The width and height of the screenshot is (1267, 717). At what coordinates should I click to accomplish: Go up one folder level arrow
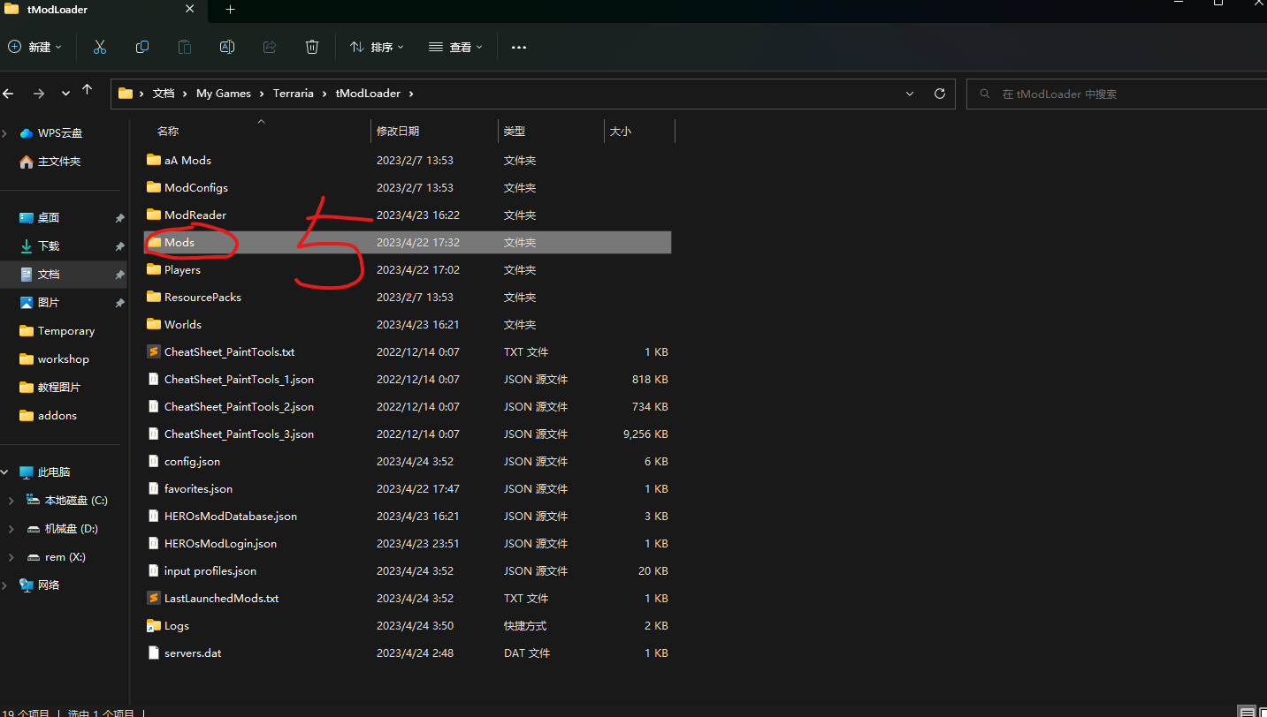(x=87, y=90)
